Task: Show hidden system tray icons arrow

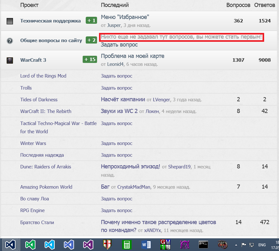Action: (x=236, y=245)
